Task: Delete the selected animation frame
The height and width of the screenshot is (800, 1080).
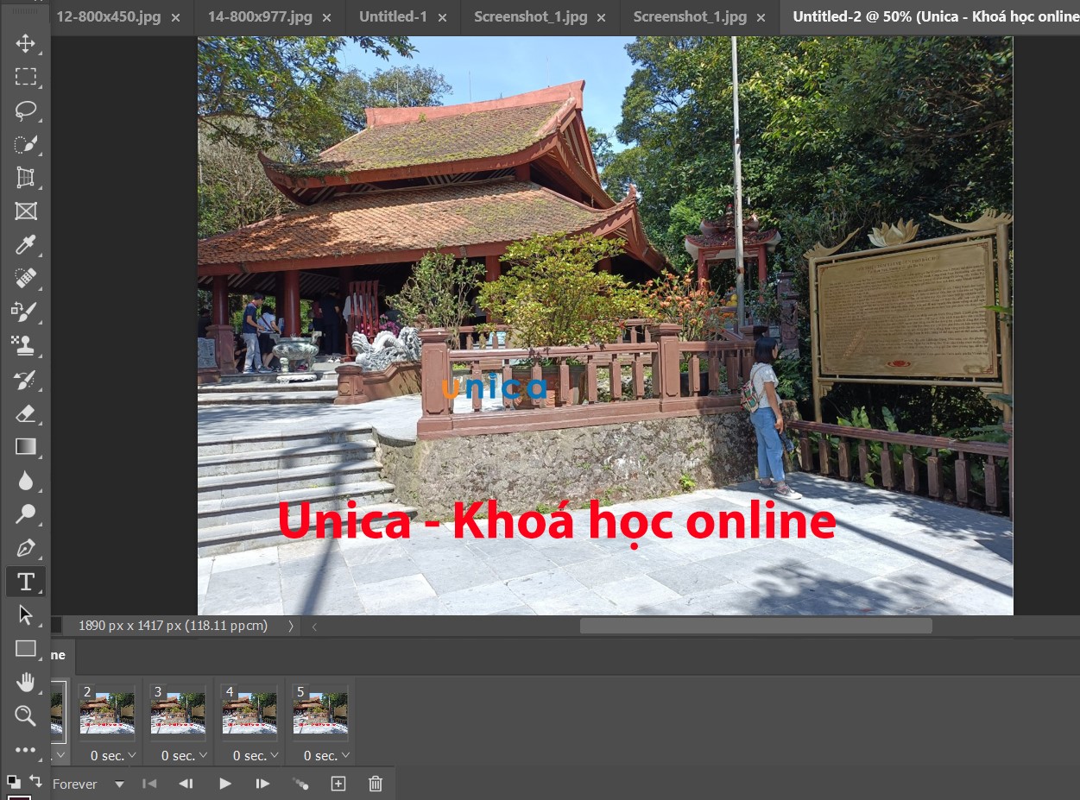Action: 376,784
